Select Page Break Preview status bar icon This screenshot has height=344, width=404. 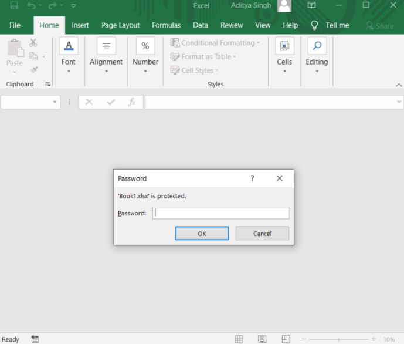(286, 339)
